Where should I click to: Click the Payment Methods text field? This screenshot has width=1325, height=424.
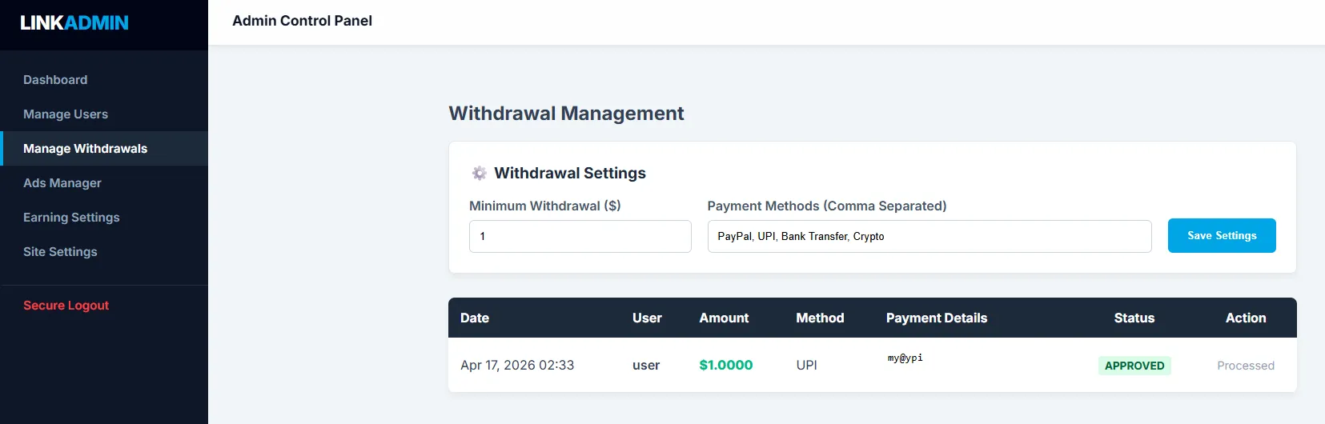point(929,237)
